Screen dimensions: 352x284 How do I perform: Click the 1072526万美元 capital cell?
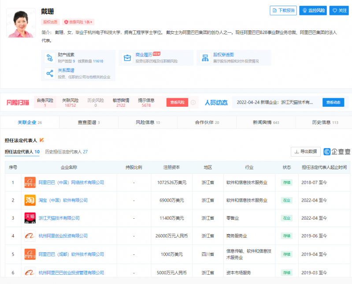pos(172,183)
